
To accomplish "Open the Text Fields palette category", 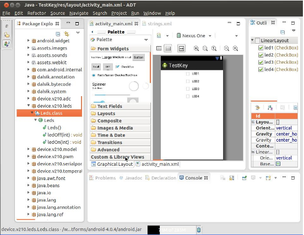I will [120, 107].
